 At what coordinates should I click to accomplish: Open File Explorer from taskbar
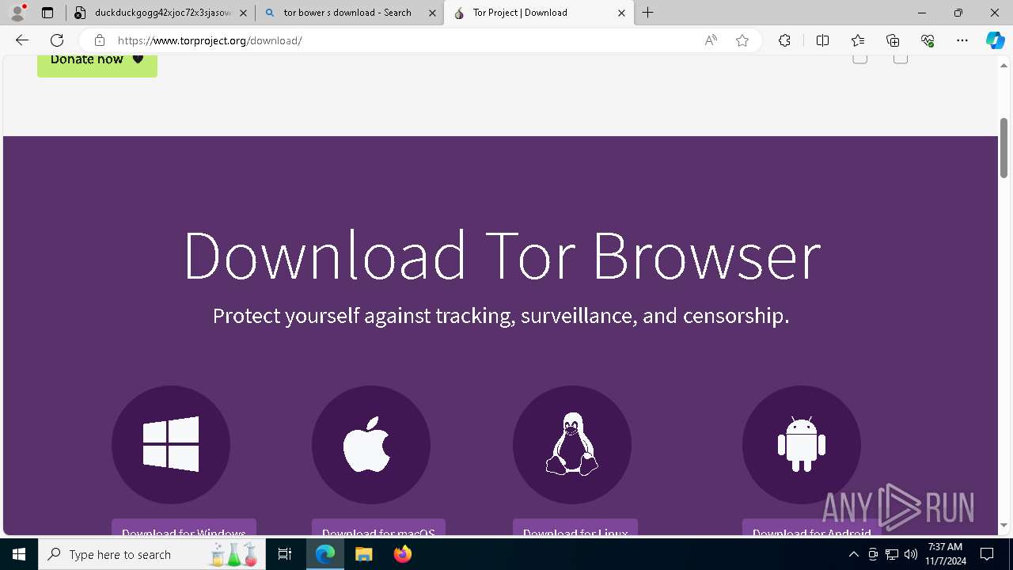363,554
